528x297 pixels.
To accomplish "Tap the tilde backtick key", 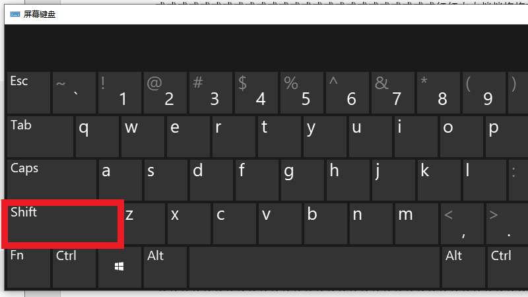I will click(74, 92).
